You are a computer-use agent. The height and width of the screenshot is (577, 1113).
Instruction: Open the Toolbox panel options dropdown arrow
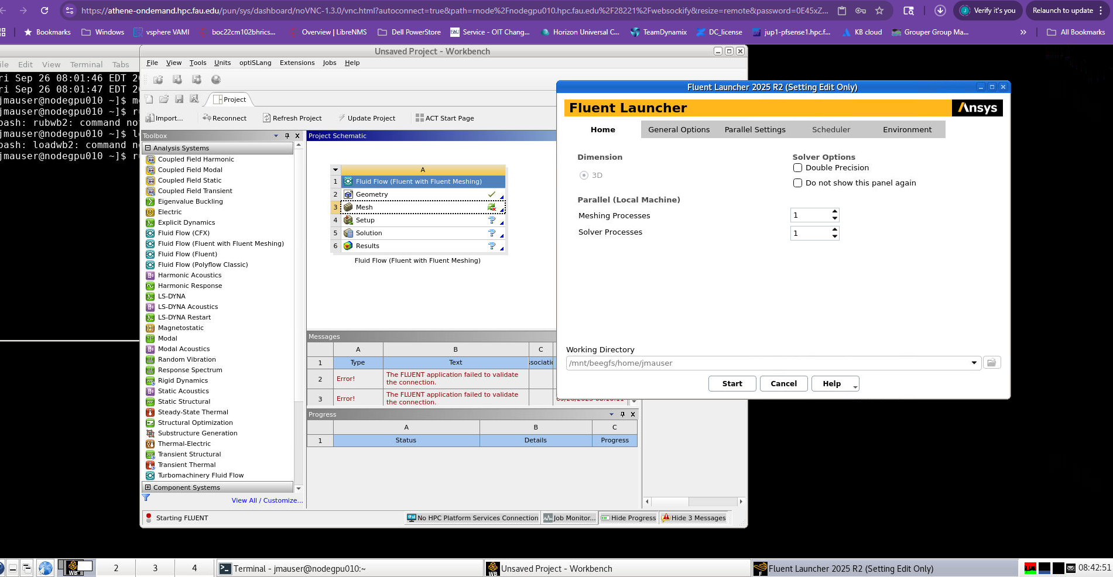pos(276,136)
